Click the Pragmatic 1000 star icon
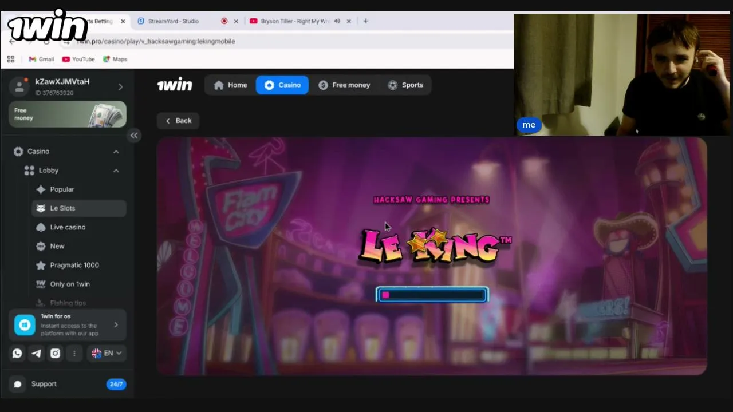Screen dimensions: 733x412 click(x=41, y=265)
